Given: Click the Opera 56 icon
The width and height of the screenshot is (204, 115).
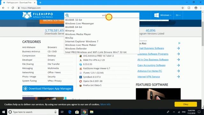Looking at the screenshot, I should click(x=81, y=81).
